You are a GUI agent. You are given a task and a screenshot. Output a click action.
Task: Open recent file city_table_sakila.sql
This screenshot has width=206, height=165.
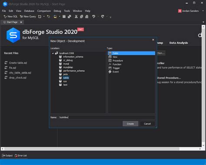[x=20, y=73]
